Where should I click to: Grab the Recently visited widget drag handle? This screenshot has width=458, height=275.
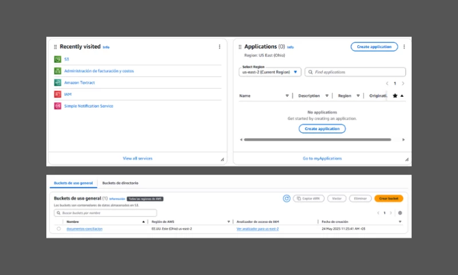click(x=56, y=47)
